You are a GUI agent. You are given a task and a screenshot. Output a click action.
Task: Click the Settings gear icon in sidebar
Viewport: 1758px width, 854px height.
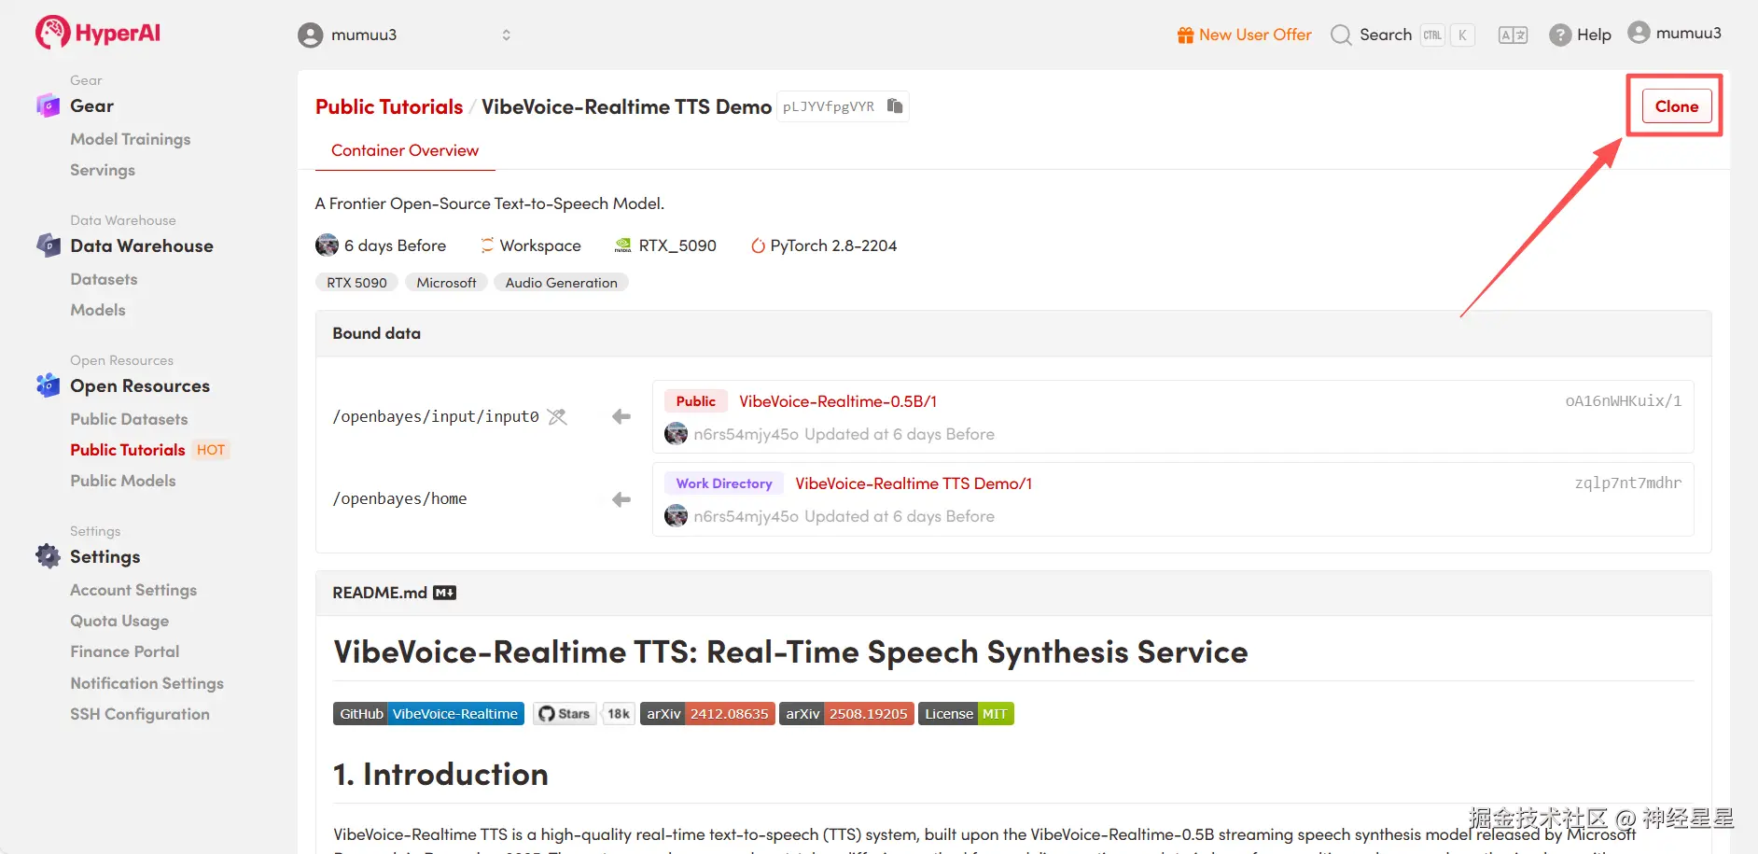(48, 556)
